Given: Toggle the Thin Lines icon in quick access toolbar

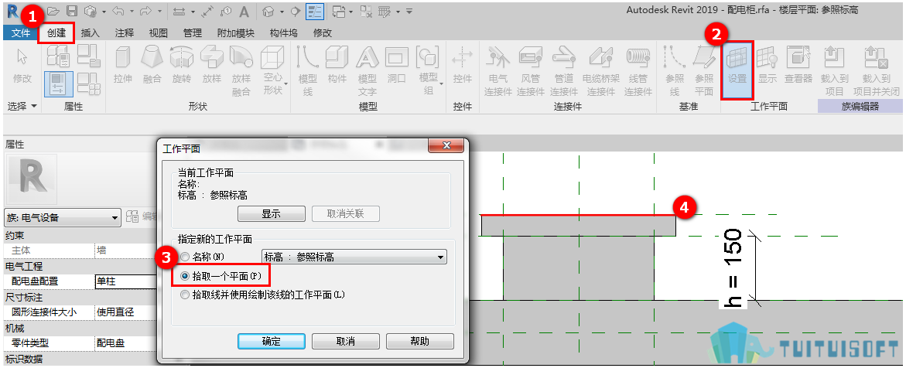Looking at the screenshot, I should (x=315, y=10).
